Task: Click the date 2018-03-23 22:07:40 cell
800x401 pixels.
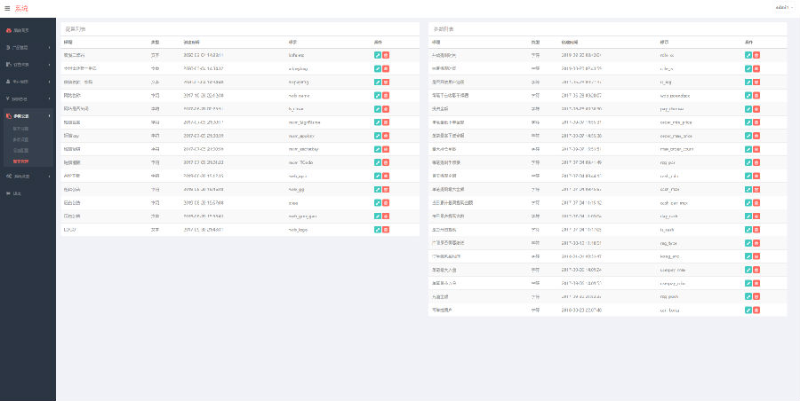Action: [x=581, y=310]
